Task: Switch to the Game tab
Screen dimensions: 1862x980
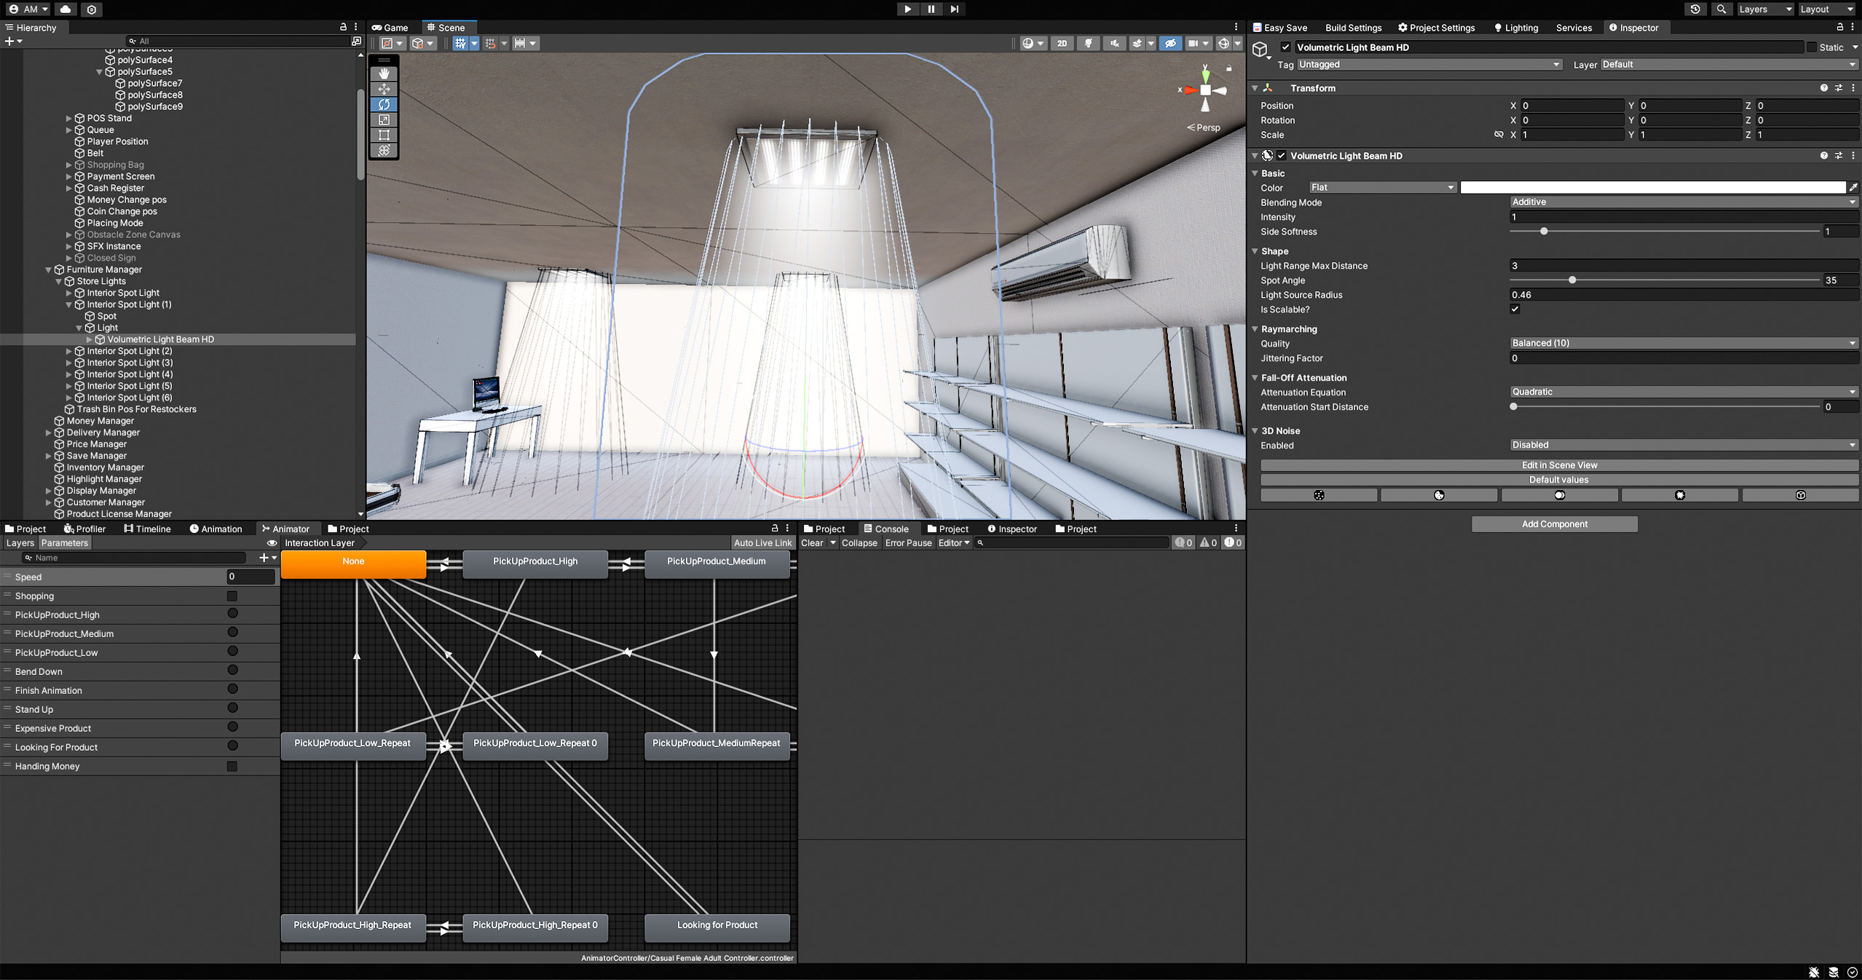Action: (390, 27)
